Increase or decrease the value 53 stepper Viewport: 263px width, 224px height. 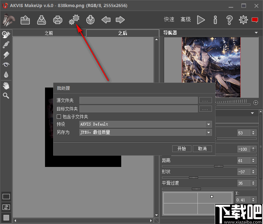tap(253, 133)
